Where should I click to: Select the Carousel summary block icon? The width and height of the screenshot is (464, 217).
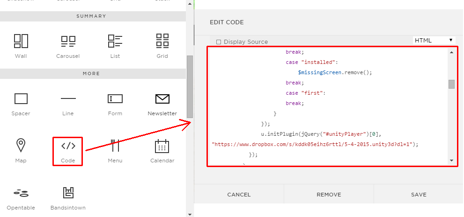tap(68, 41)
